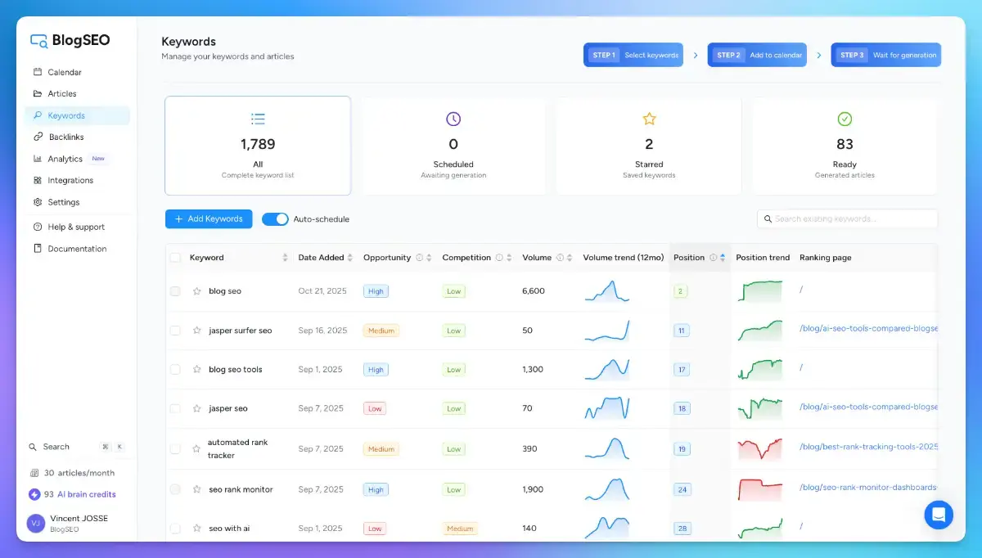The height and width of the screenshot is (558, 982).
Task: Star the 'jasper surfer seo' keyword
Action: pos(196,331)
